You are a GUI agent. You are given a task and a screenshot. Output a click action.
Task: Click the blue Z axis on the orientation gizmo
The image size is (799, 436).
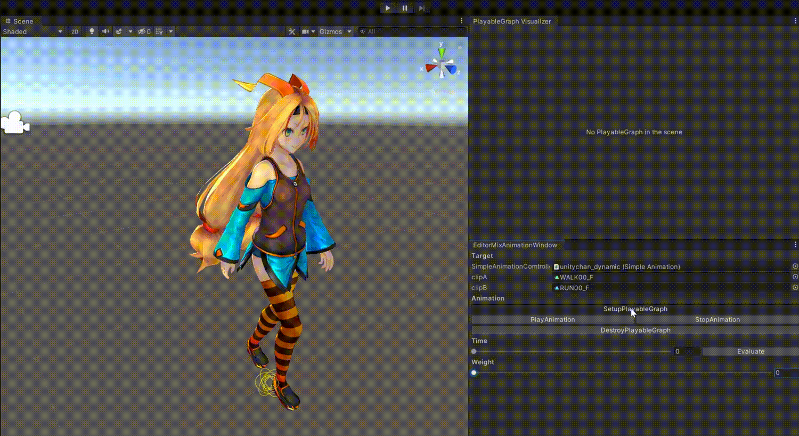coord(452,69)
